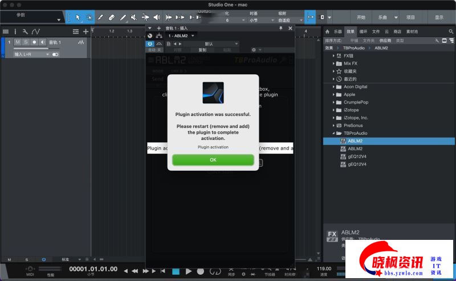Sort browser by 供应商
Image resolution: width=456 pixels, height=281 pixels.
pos(385,41)
